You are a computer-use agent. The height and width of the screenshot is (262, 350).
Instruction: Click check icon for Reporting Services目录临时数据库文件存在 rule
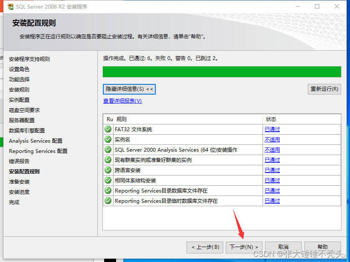coord(108,201)
